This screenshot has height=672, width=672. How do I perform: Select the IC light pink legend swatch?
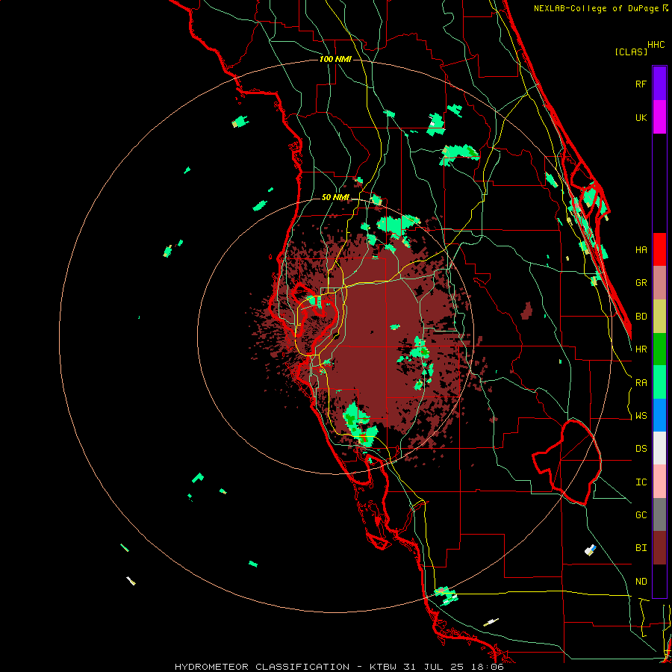pyautogui.click(x=659, y=482)
